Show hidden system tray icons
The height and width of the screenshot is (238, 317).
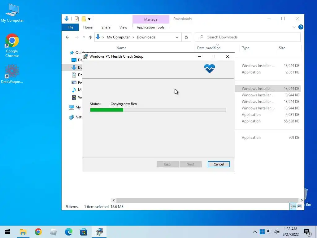(254, 232)
